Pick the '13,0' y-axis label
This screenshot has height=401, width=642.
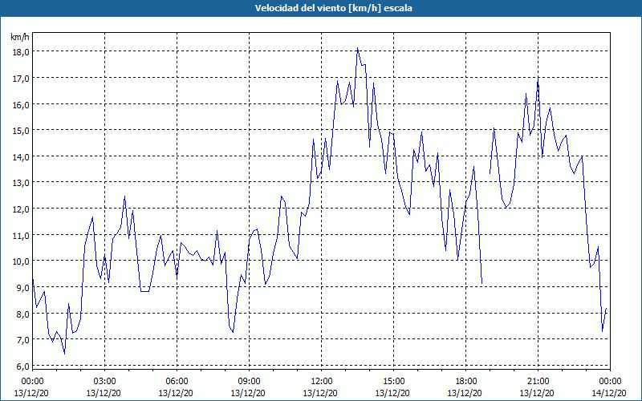[22, 183]
